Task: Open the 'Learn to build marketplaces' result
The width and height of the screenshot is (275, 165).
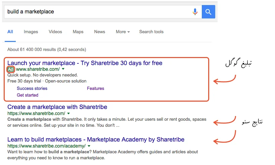Action: coord(96,140)
